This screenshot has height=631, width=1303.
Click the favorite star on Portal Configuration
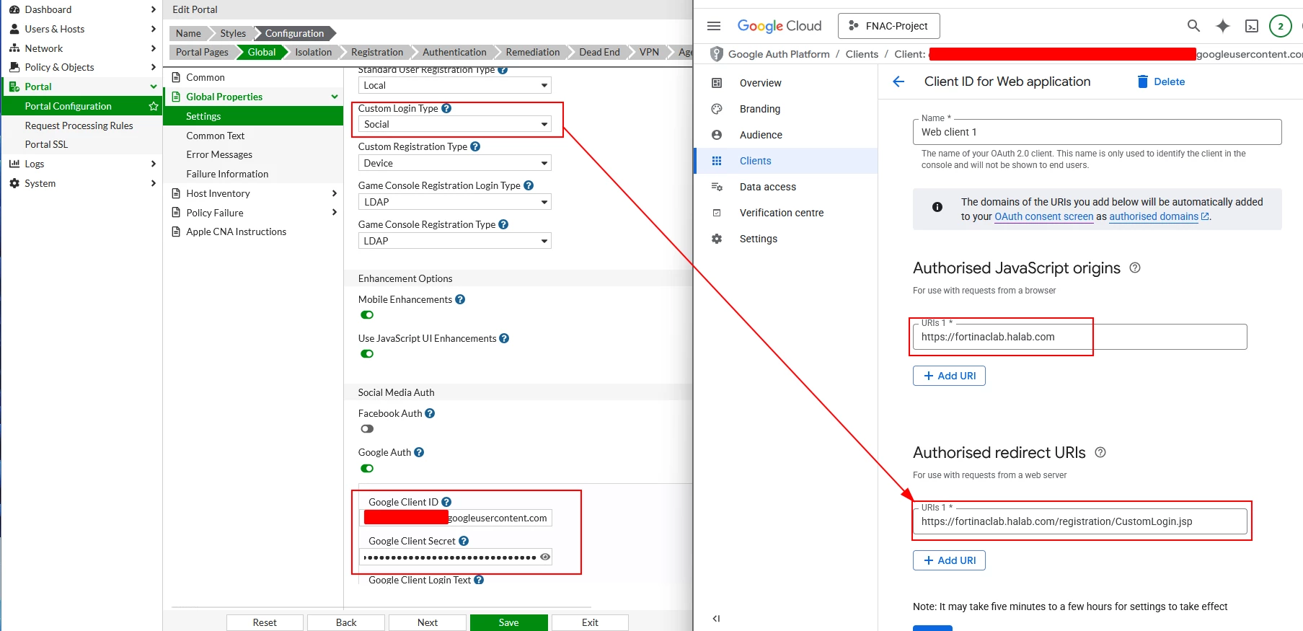[154, 106]
